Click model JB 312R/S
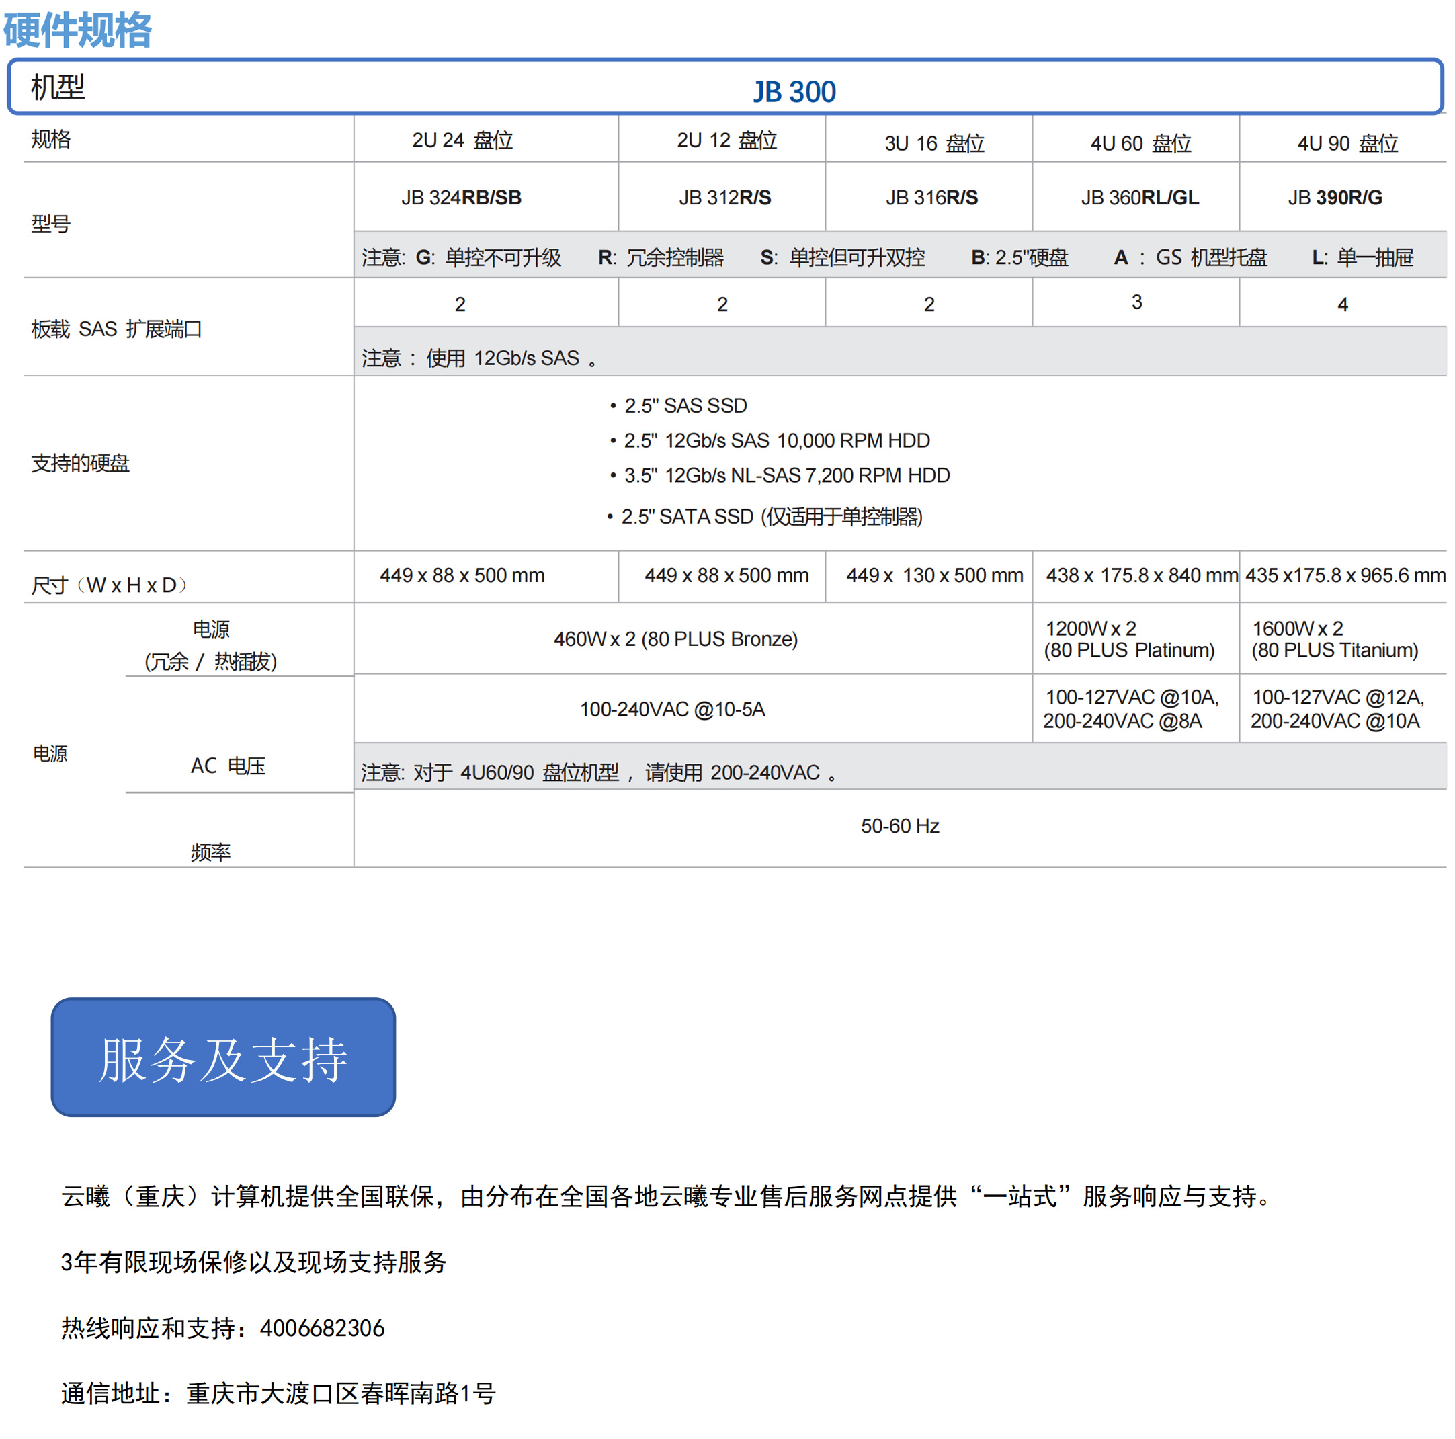The height and width of the screenshot is (1439, 1455). (x=725, y=198)
